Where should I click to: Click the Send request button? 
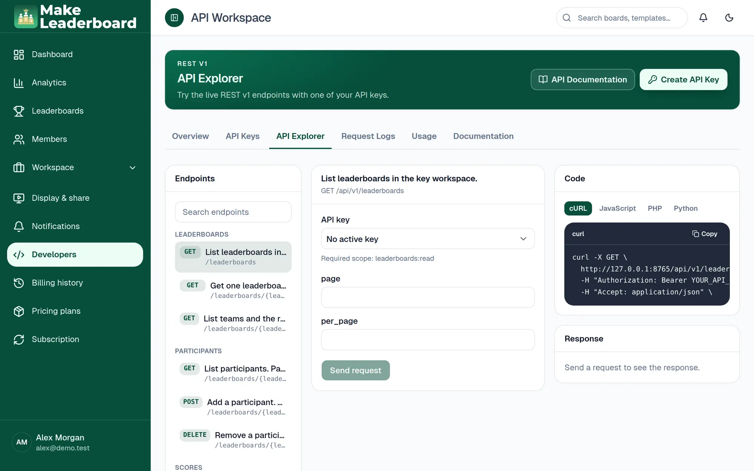pos(356,370)
